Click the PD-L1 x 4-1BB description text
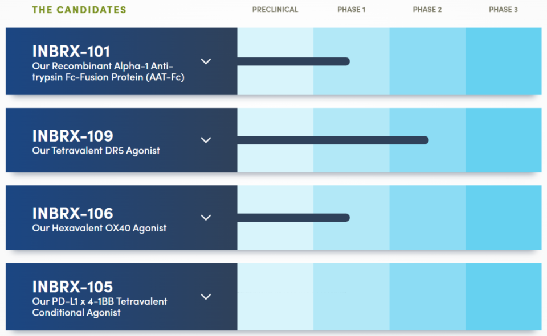547x336 pixels. [100, 307]
